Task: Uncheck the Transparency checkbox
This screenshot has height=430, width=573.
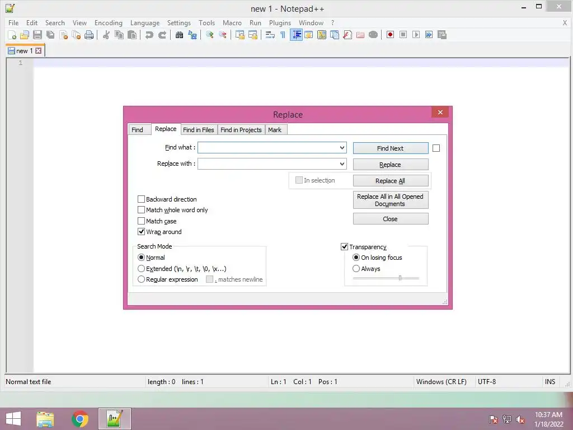Action: point(344,247)
